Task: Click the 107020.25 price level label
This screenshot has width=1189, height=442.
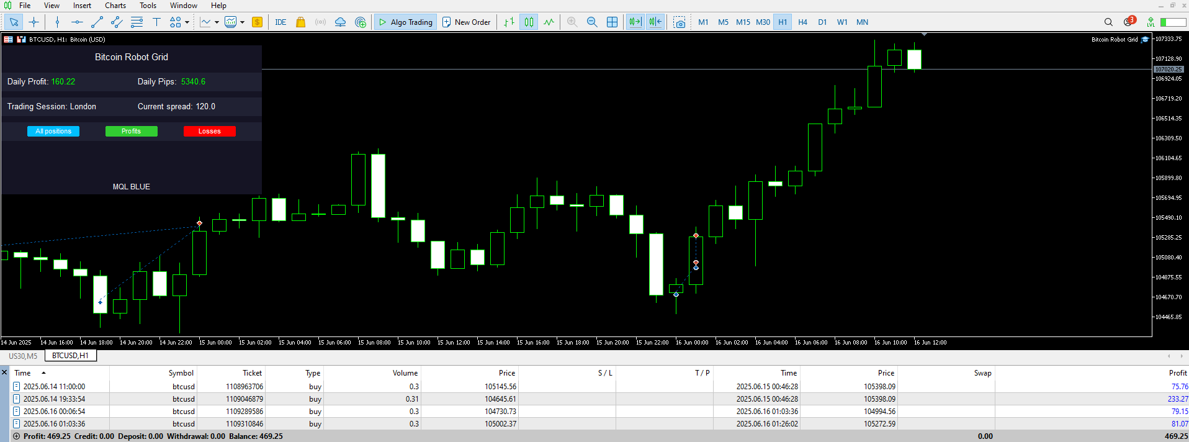Action: pyautogui.click(x=1169, y=70)
